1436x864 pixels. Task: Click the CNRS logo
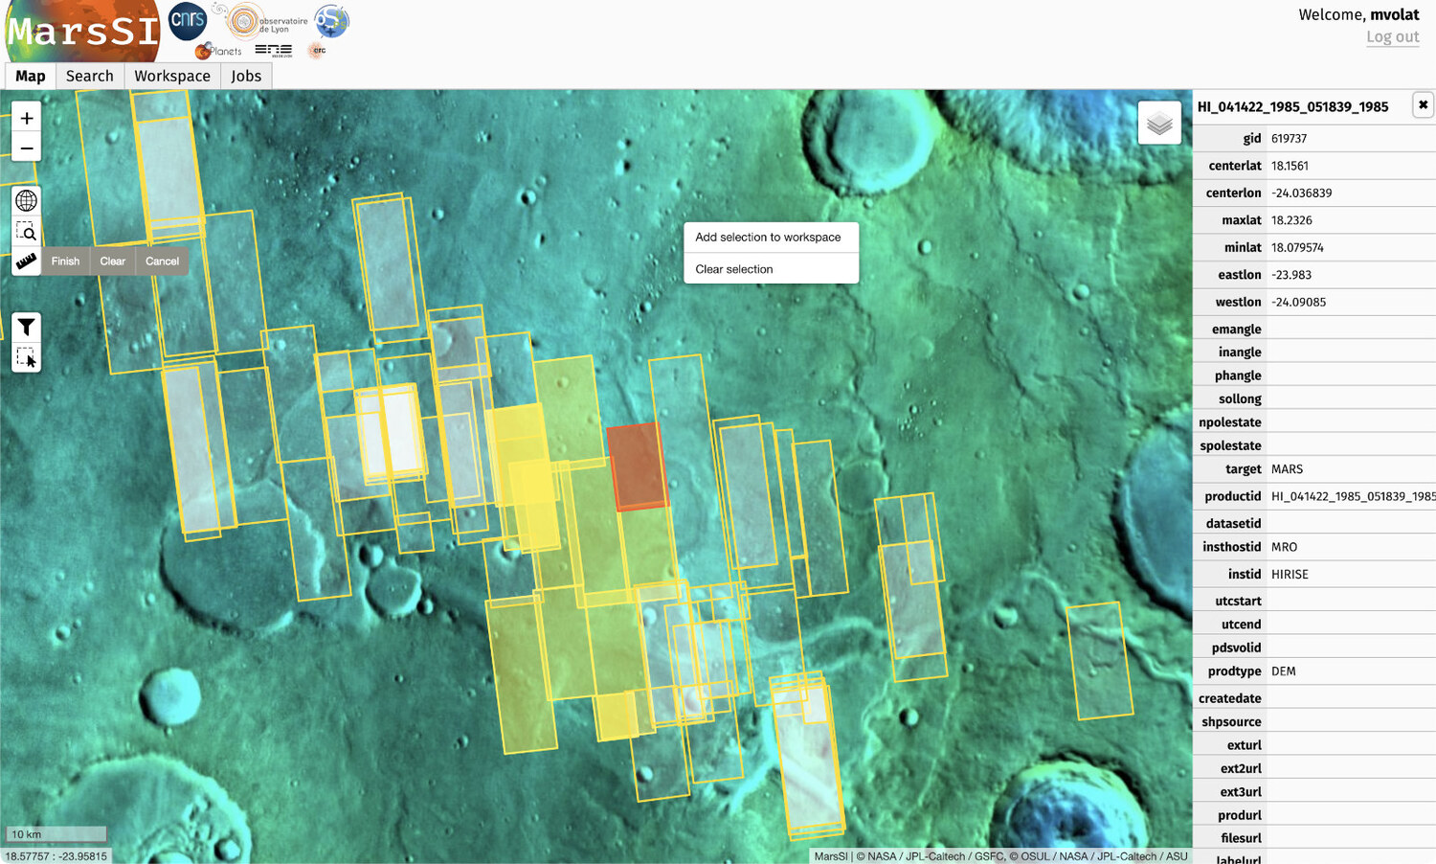pyautogui.click(x=188, y=21)
